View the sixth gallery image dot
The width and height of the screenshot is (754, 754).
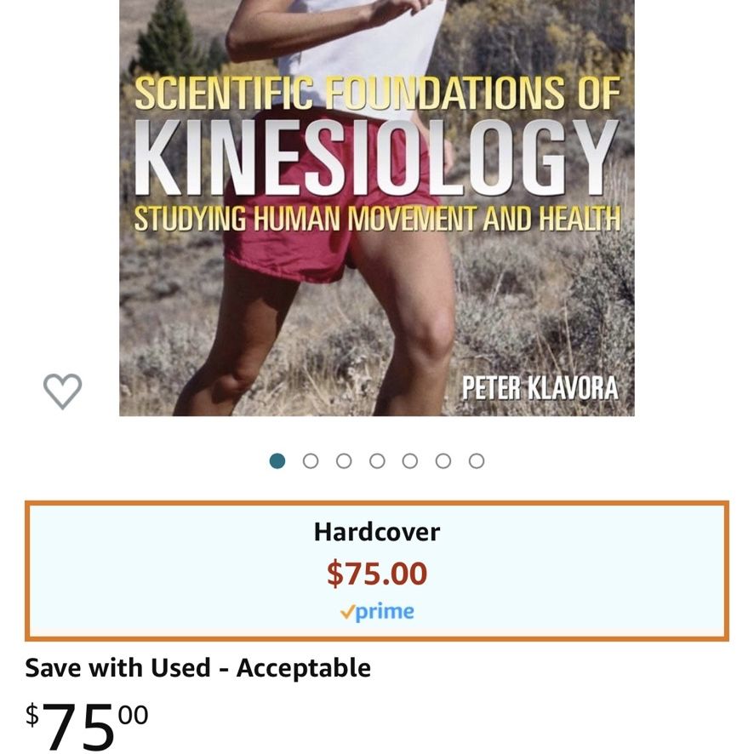click(443, 460)
